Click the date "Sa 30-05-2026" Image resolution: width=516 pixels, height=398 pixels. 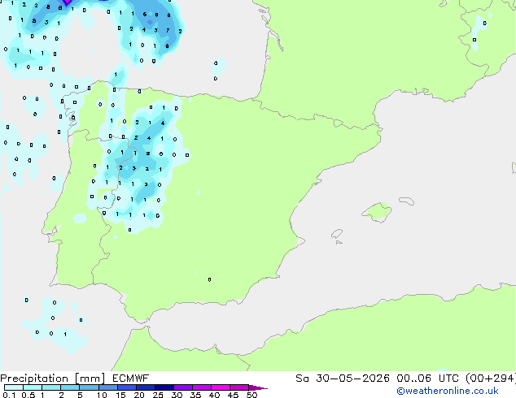pyautogui.click(x=343, y=379)
